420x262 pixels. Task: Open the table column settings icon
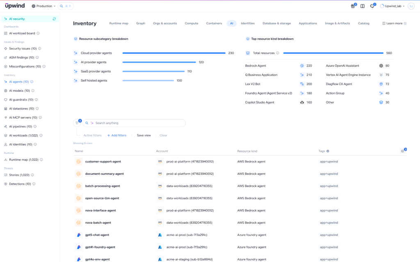coord(403,151)
